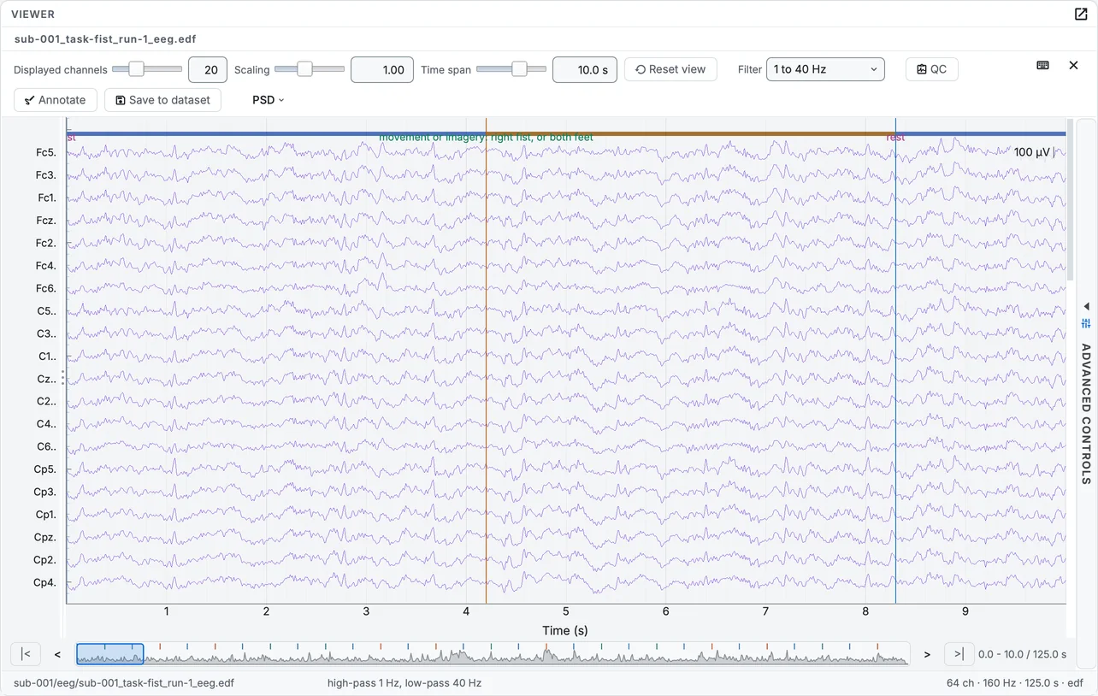Click the movement or imagery annotation label
1098x696 pixels.
pos(486,138)
